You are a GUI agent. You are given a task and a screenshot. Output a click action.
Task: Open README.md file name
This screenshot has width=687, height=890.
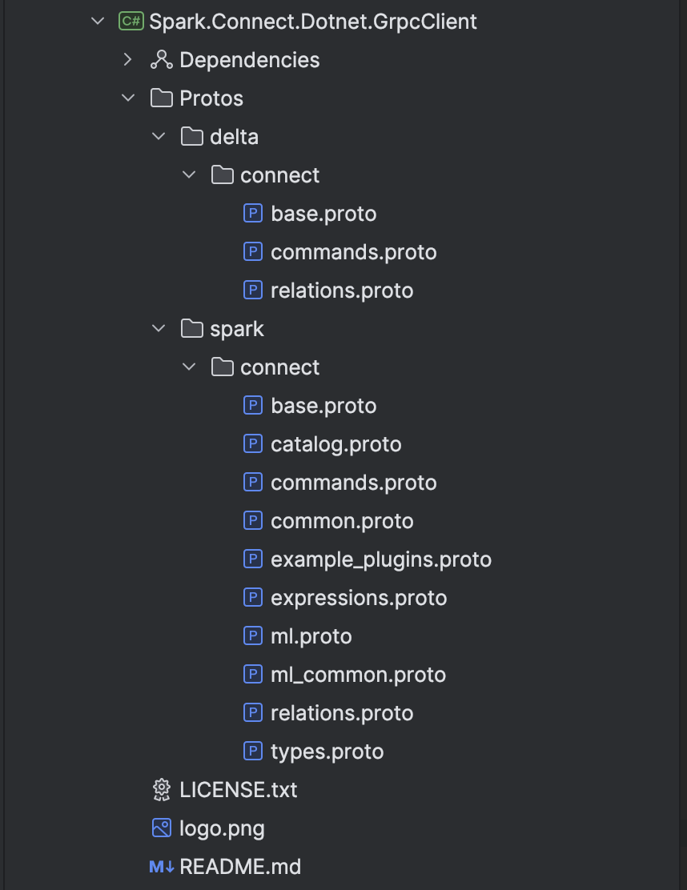click(x=240, y=867)
